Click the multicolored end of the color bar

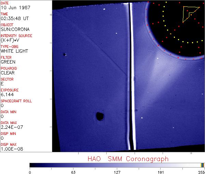click(x=202, y=165)
